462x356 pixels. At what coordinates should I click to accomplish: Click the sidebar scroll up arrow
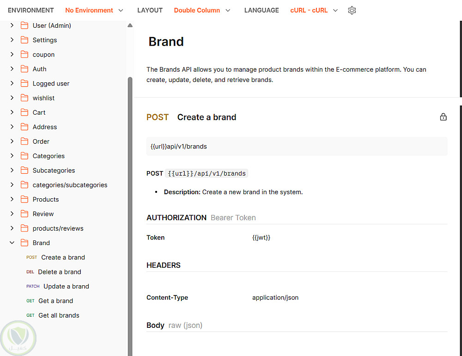130,25
